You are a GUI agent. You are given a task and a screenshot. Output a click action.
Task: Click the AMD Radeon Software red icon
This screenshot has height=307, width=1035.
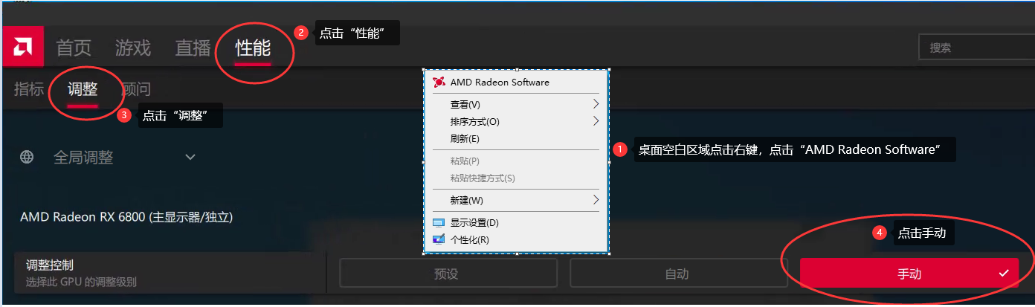coord(439,82)
